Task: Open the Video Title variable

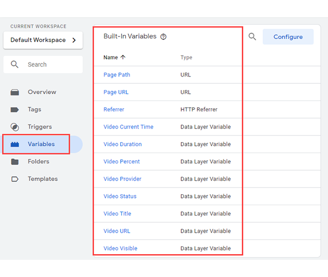Action: tap(118, 213)
